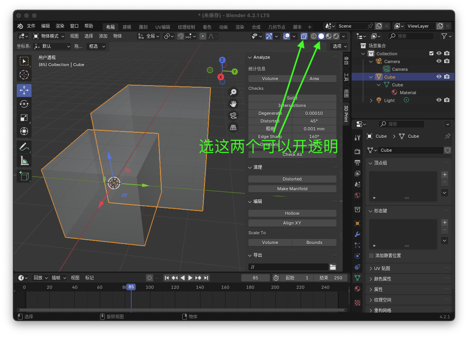Open the Output properties tab (printer icon)
468x337 pixels.
357,162
